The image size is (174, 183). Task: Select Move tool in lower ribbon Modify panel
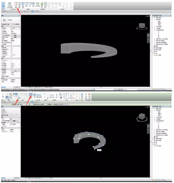[x=61, y=97]
